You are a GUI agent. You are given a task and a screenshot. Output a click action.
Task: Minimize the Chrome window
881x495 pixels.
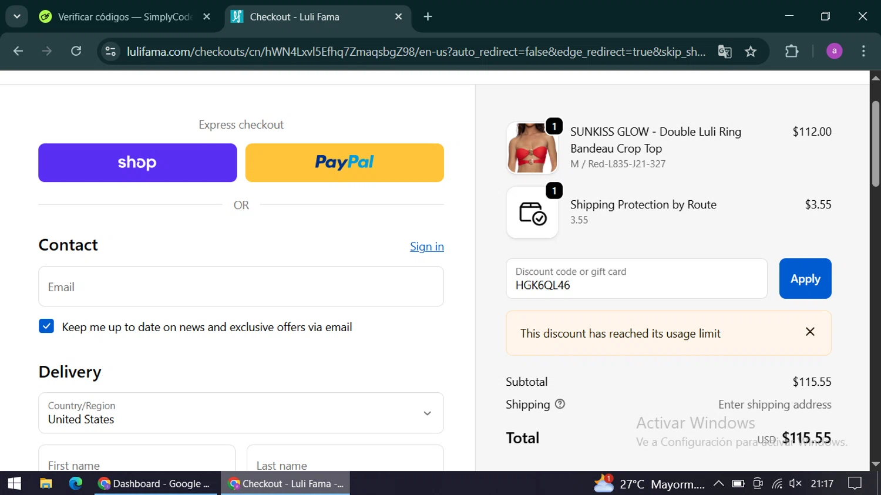point(789,16)
